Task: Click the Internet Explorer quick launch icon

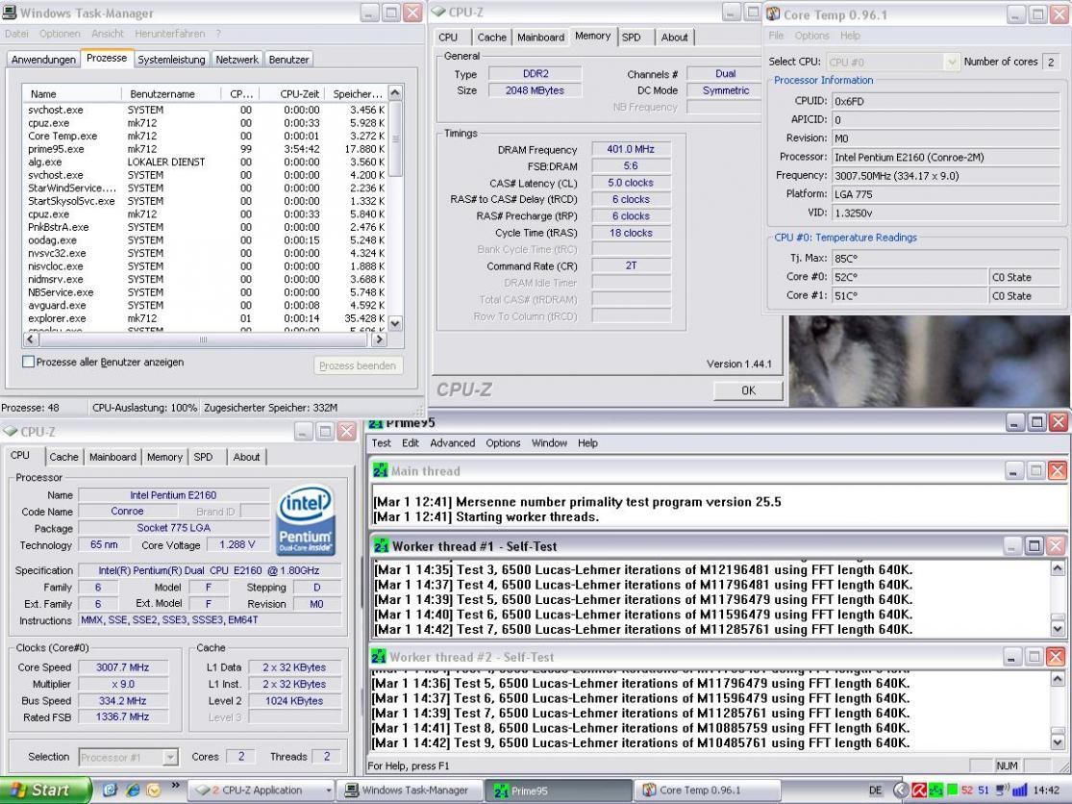Action: pyautogui.click(x=132, y=790)
